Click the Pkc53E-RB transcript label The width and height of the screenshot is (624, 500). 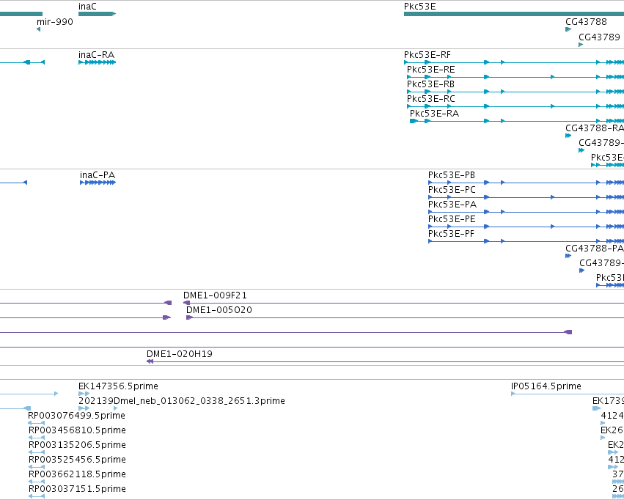tap(430, 84)
